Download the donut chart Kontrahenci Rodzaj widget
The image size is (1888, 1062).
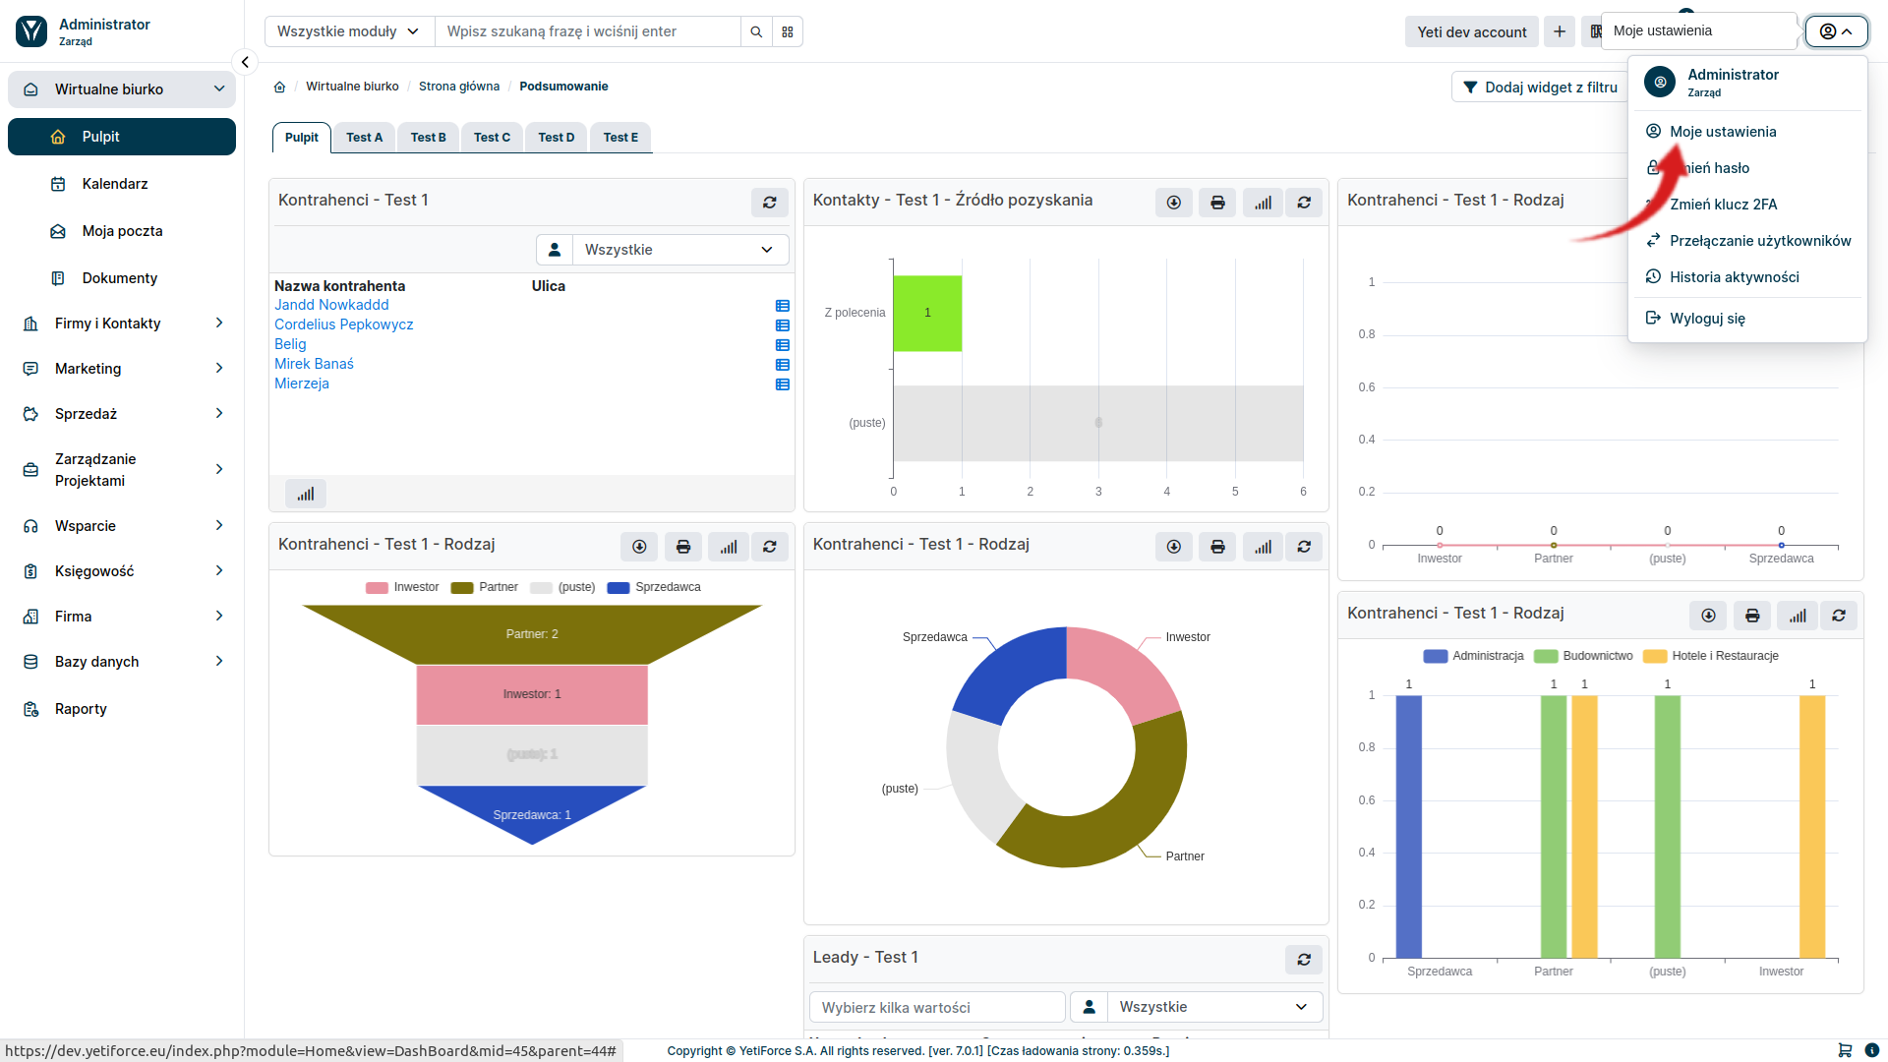pyautogui.click(x=1174, y=547)
